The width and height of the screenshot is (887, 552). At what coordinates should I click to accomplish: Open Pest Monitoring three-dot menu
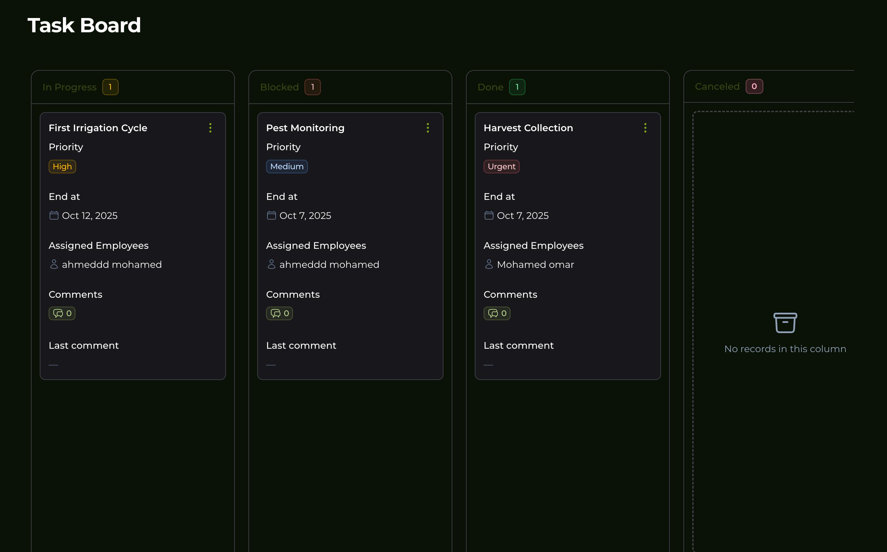click(428, 128)
